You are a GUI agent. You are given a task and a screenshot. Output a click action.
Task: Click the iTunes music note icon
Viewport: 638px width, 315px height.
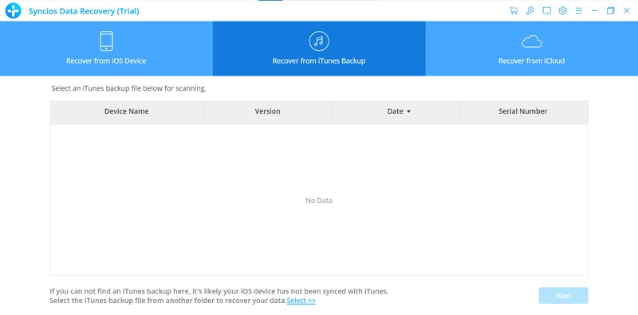tap(319, 41)
